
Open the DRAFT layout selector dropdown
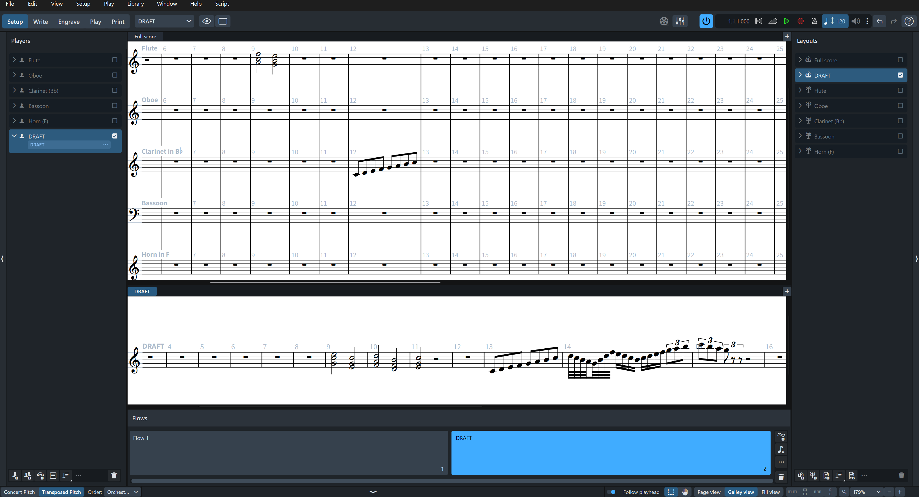pos(164,21)
